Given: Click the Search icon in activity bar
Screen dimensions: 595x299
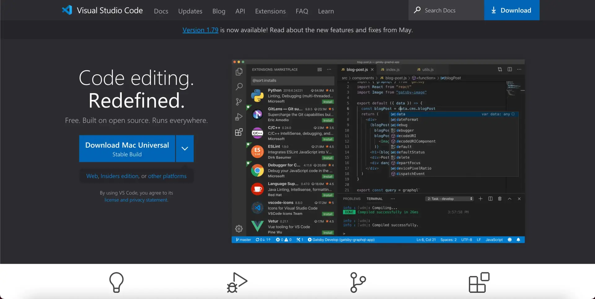Looking at the screenshot, I should coord(239,86).
